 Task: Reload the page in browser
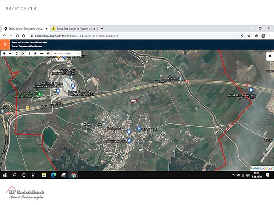(17, 36)
